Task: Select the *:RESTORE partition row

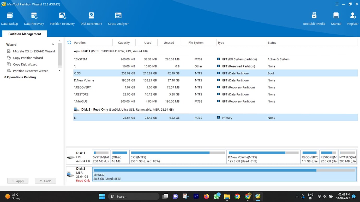Action: coord(215,94)
